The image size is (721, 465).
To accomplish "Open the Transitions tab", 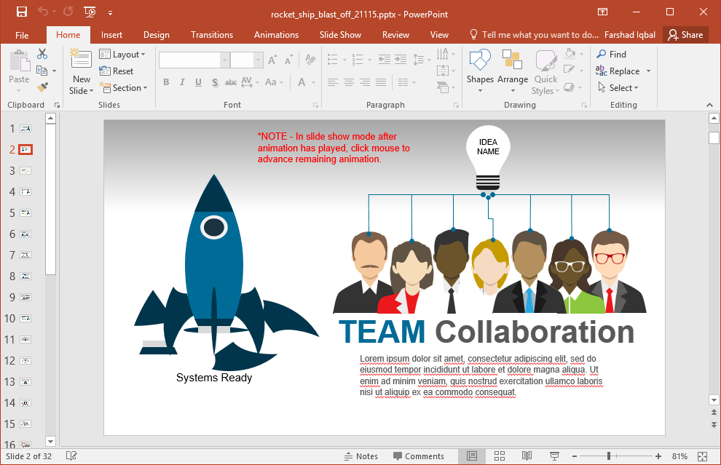I will click(212, 35).
